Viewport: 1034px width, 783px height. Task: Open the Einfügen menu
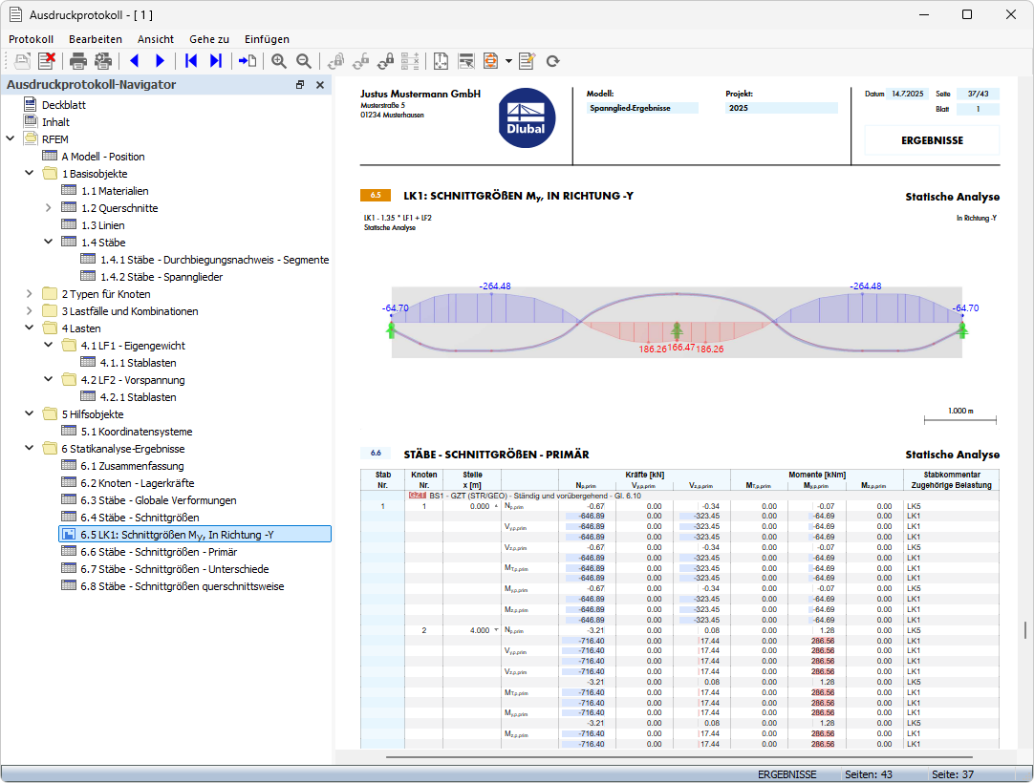pyautogui.click(x=267, y=39)
